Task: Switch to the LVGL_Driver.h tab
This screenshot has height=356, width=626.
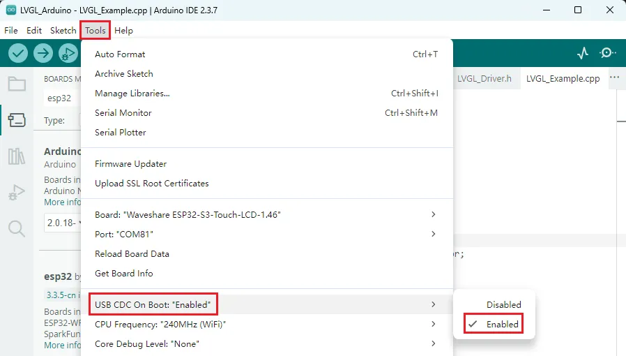Action: pyautogui.click(x=484, y=79)
